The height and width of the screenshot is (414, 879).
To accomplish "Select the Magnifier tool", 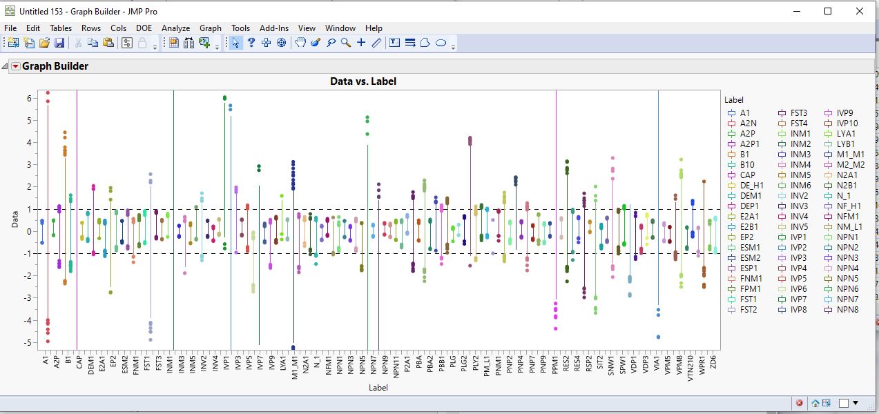I will click(346, 43).
